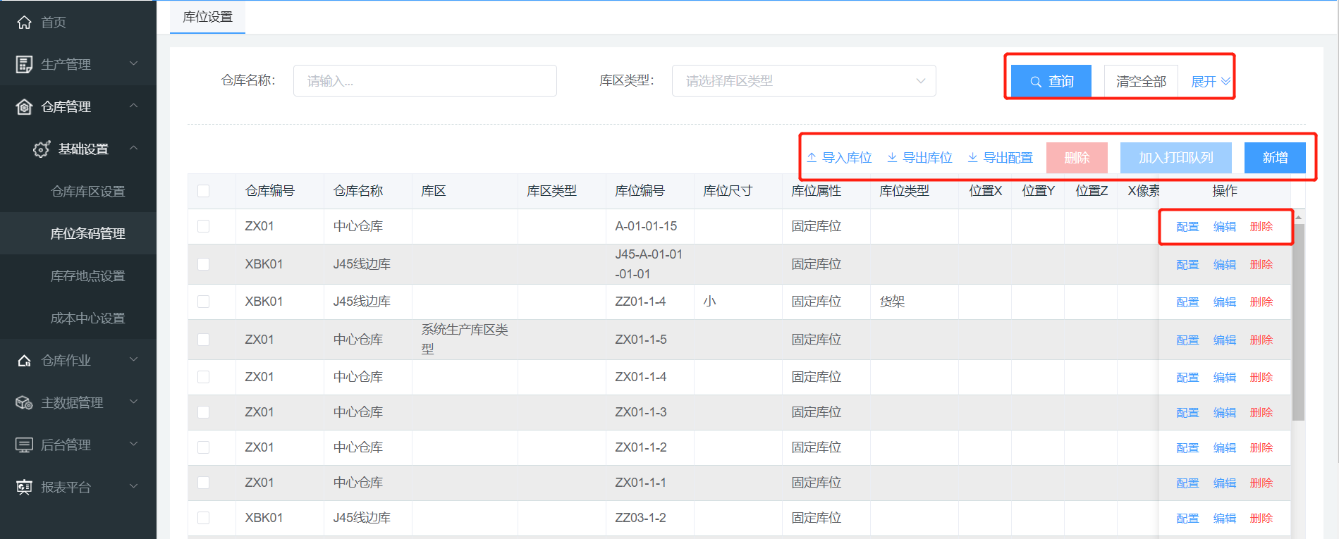Click the 后台管理 monitor icon
The width and height of the screenshot is (1339, 539).
(24, 445)
